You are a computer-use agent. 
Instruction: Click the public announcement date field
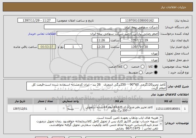pos(37,21)
